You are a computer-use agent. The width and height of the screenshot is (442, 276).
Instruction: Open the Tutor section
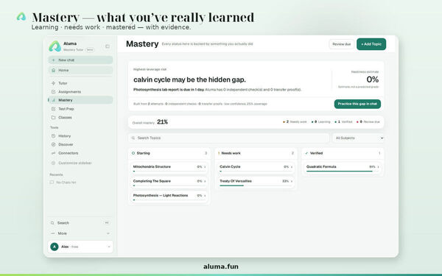[80, 83]
